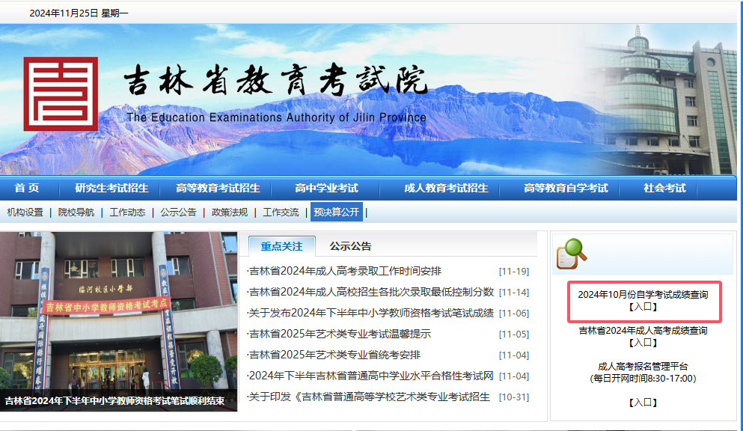
Task: Click the [11-19] date entry
Action: click(513, 272)
